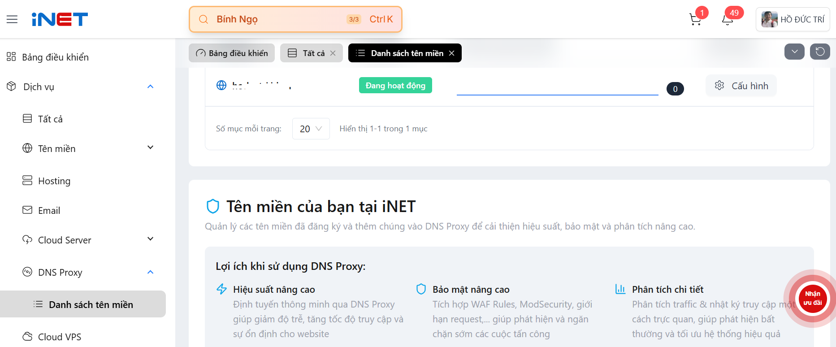The height and width of the screenshot is (347, 836).
Task: Open the tabs dropdown chevron button
Action: 794,52
